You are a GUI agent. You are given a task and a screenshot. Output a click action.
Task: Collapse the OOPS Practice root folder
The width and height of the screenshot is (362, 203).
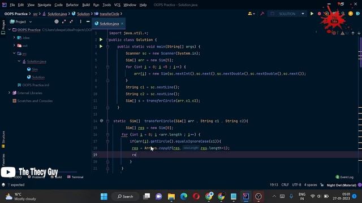(x=10, y=30)
